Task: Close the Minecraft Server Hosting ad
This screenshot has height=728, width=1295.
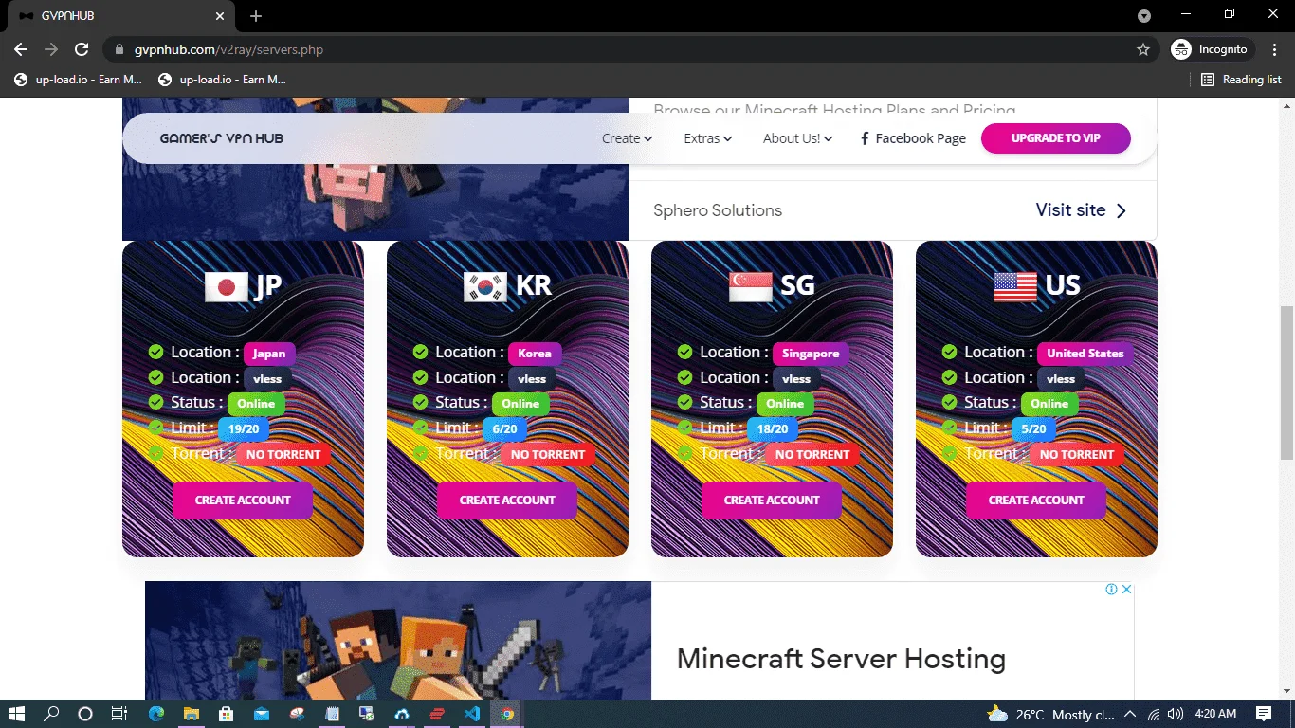Action: [1127, 589]
